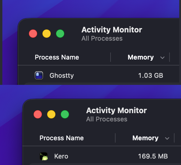Minimize the Activity Monitor window listing Ghostty
The image size is (181, 165).
coord(47,34)
